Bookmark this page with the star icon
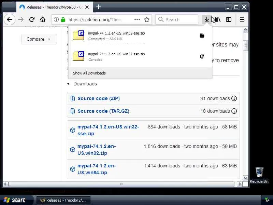This screenshot has height=205, width=273. pyautogui.click(x=147, y=19)
